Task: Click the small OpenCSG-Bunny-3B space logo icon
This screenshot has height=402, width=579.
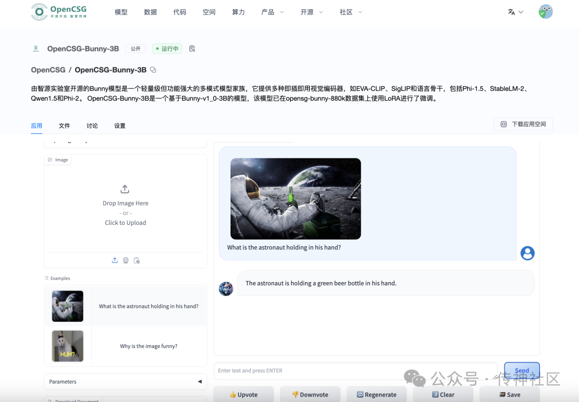Action: pyautogui.click(x=36, y=49)
